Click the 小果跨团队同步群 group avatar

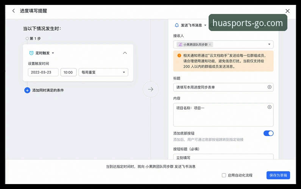click(x=180, y=45)
